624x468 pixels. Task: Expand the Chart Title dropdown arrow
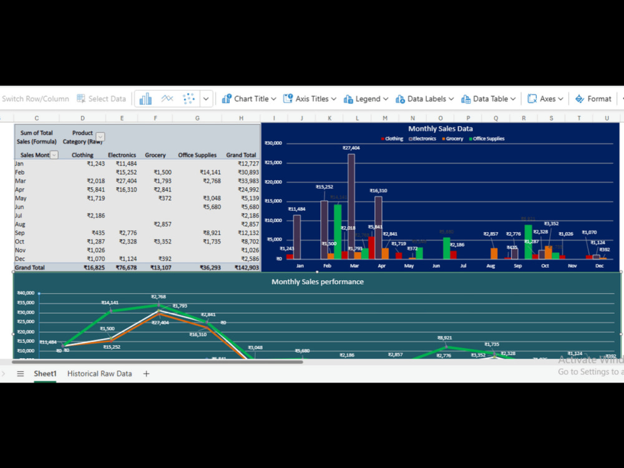[273, 99]
